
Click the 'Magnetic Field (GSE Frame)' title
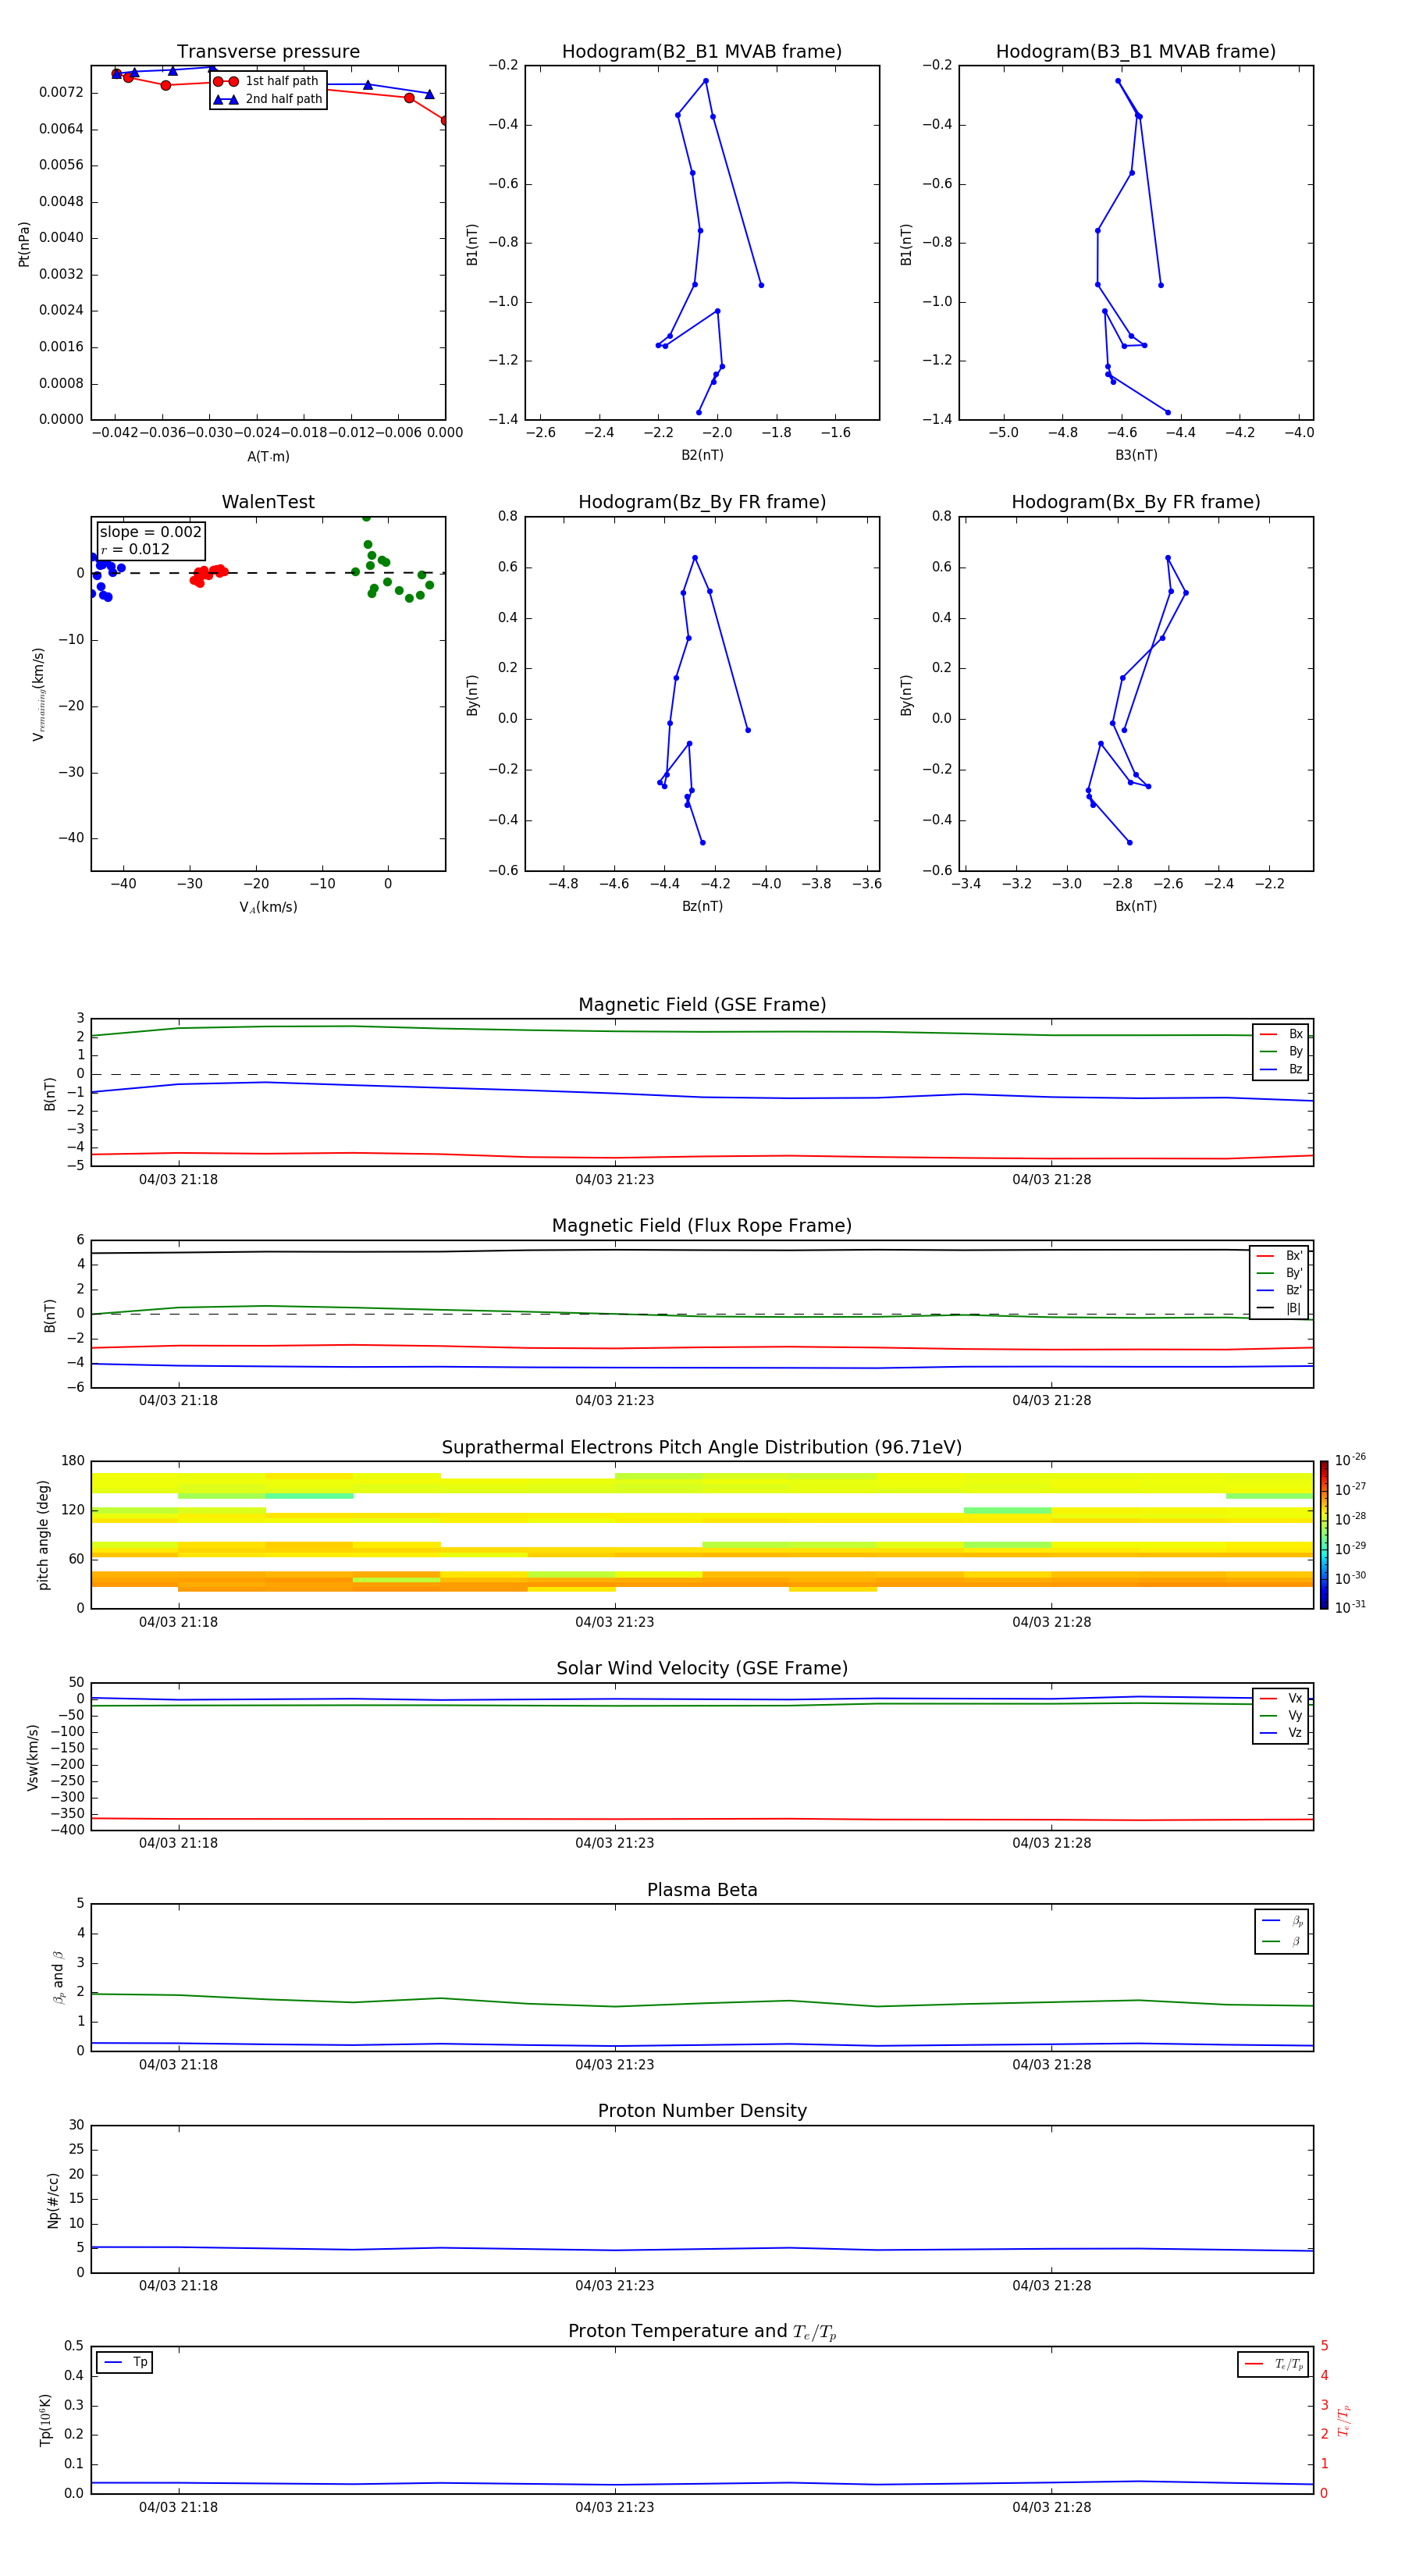pos(702,1005)
